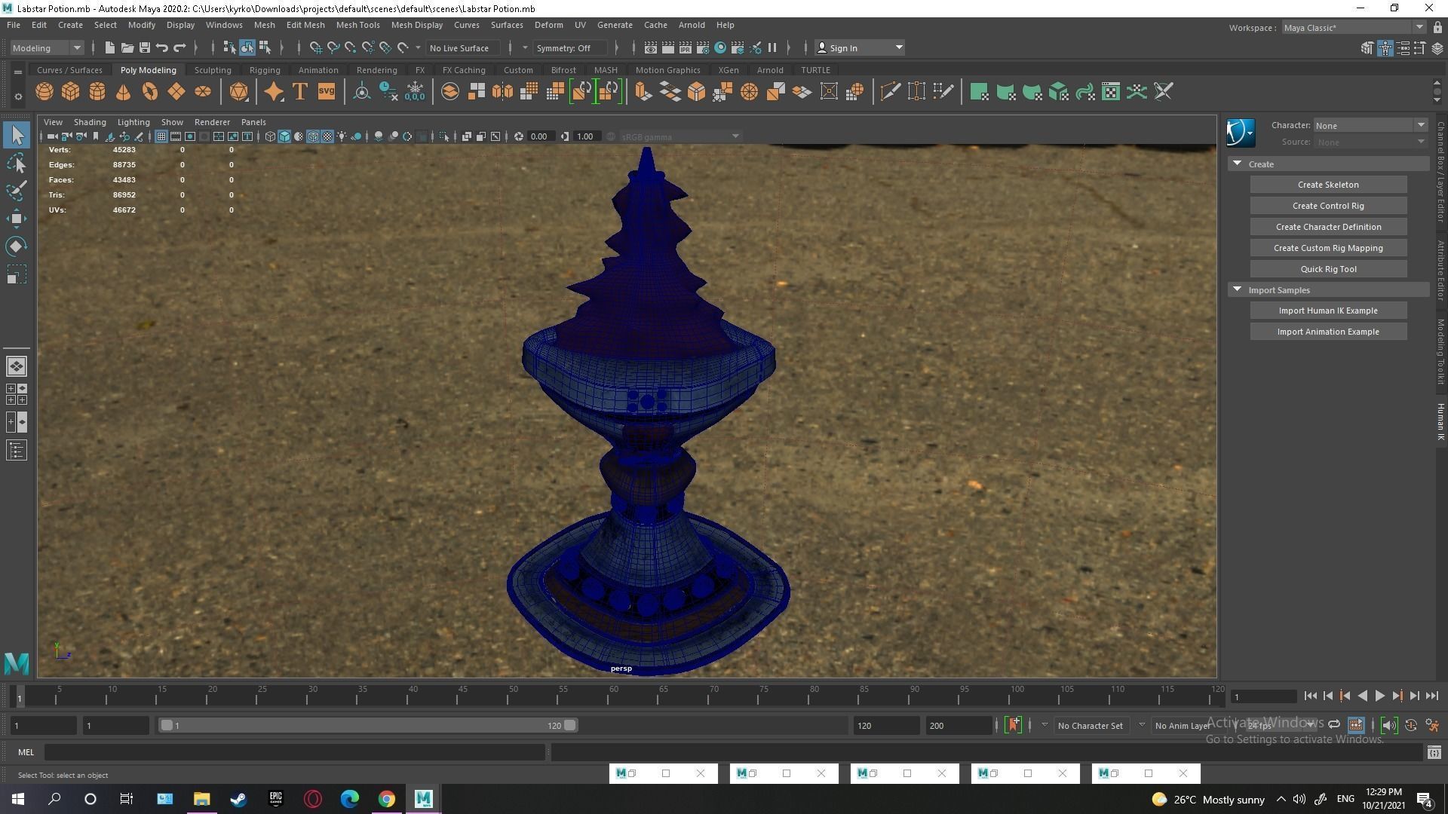This screenshot has height=814, width=1448.
Task: Click the Create Skeleton button
Action: (x=1327, y=185)
